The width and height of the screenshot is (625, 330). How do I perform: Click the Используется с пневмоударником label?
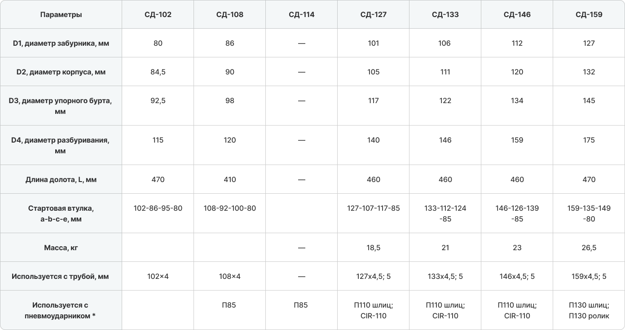(x=61, y=310)
